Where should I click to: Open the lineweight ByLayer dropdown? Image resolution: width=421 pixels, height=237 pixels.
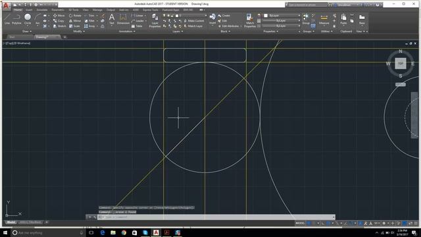coord(282,20)
